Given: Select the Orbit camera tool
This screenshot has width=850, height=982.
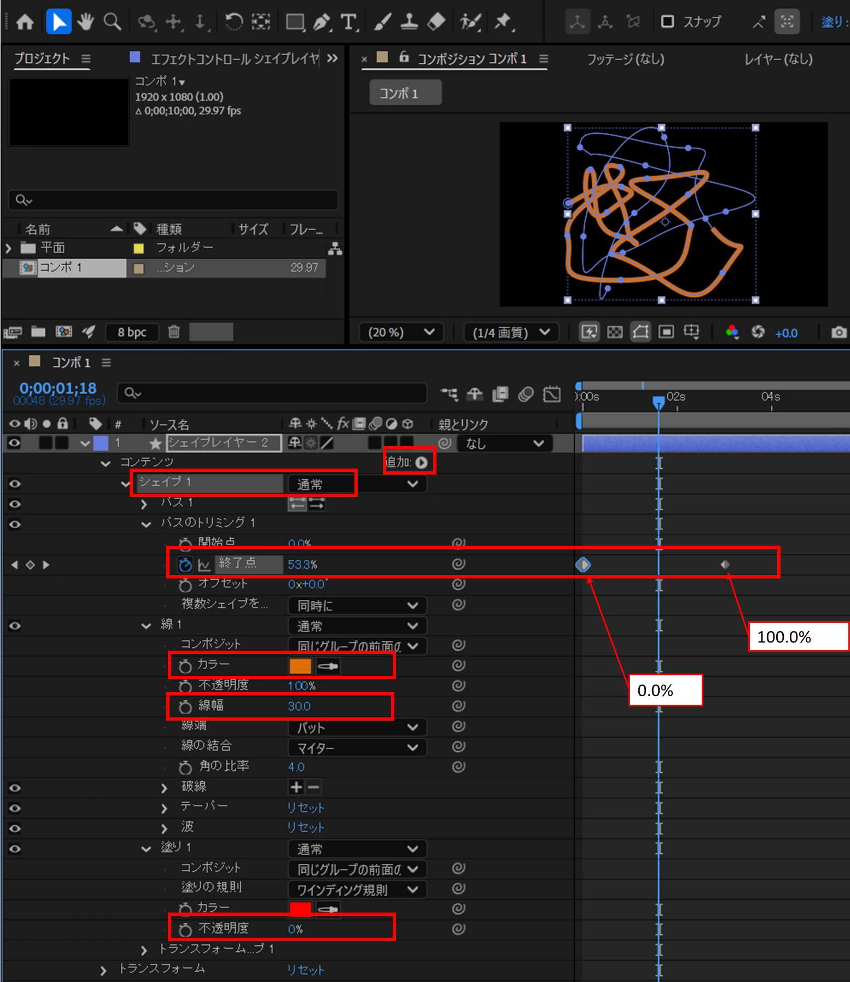Looking at the screenshot, I should click(x=146, y=22).
